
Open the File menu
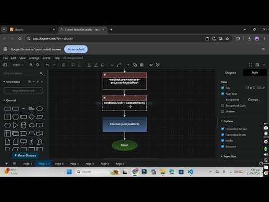pyautogui.click(x=6, y=58)
